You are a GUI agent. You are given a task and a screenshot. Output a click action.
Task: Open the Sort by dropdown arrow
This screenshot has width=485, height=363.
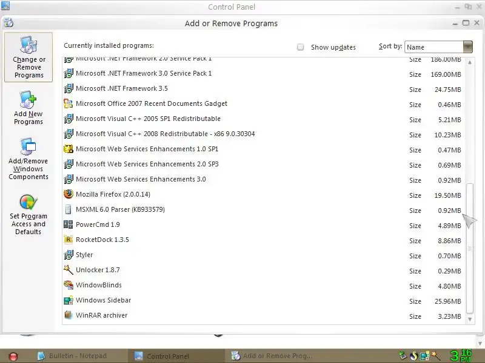click(467, 47)
